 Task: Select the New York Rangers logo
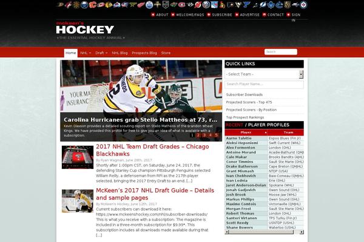point(214,5)
